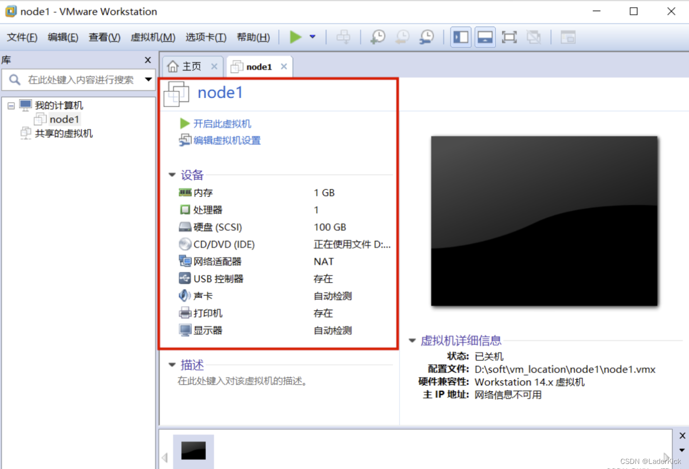This screenshot has height=469, width=689.
Task: Click the 内存 memory device icon
Action: click(185, 192)
